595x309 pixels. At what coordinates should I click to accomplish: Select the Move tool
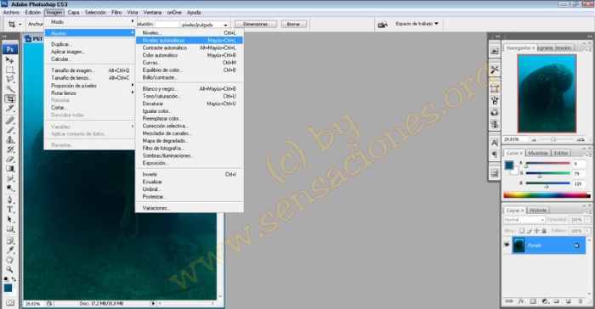(10, 60)
